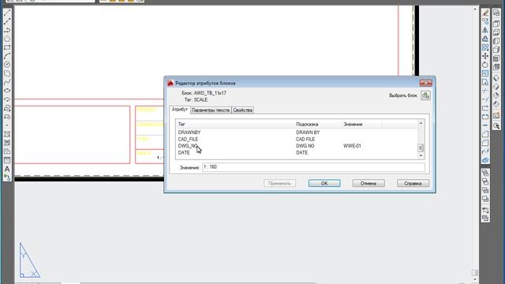Image resolution: width=505 pixels, height=284 pixels.
Task: Select the Offset tool in Modify toolbar
Action: 485,39
